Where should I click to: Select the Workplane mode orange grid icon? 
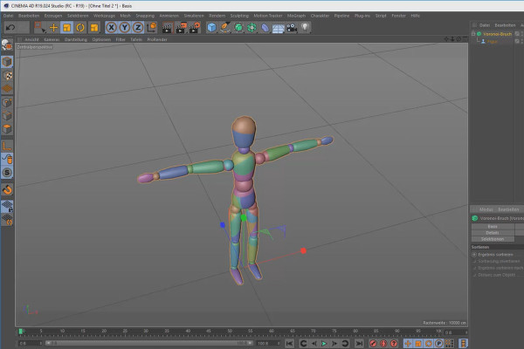[7, 89]
